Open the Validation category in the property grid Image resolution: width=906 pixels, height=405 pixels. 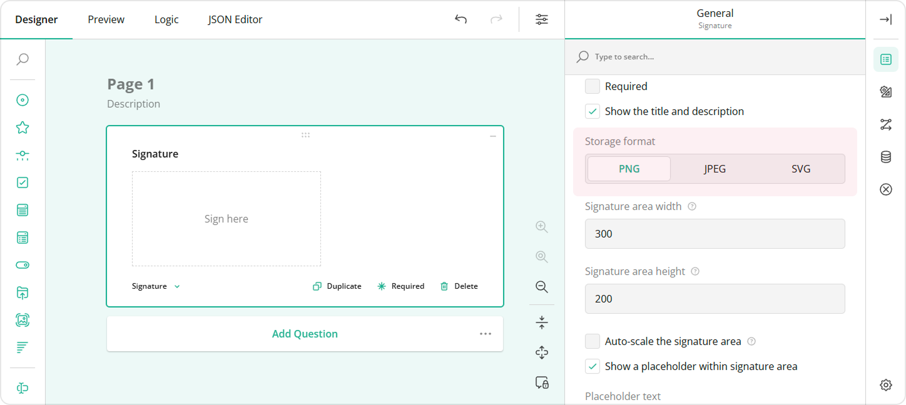(x=886, y=189)
